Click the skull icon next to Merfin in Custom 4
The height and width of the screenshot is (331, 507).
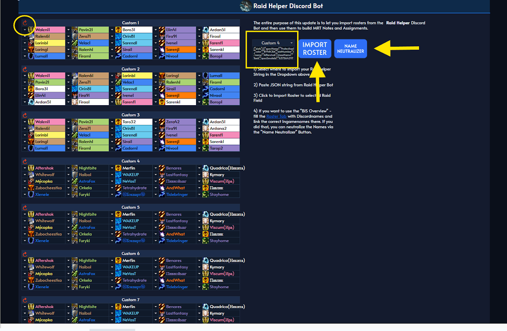[118, 168]
